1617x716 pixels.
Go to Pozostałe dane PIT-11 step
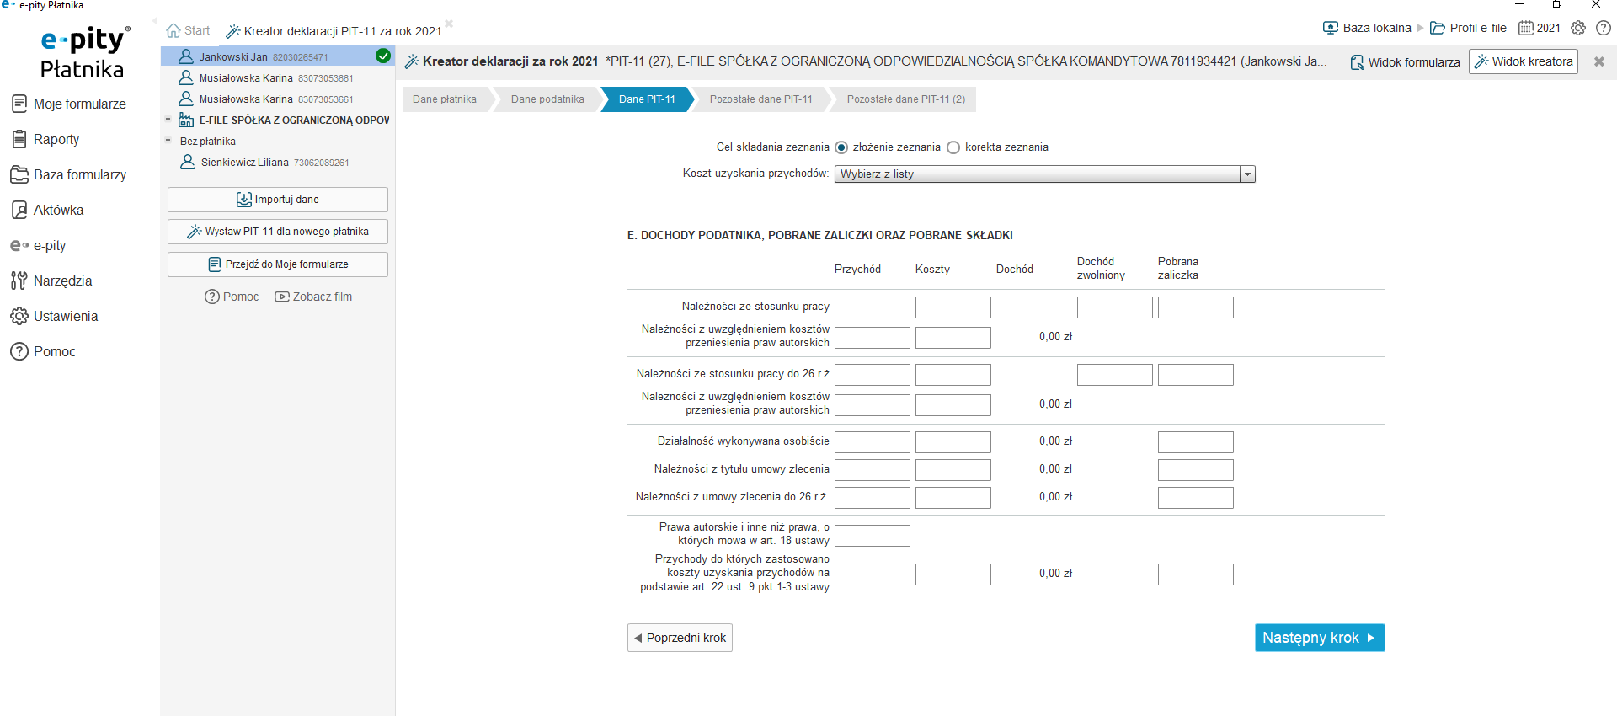761,99
